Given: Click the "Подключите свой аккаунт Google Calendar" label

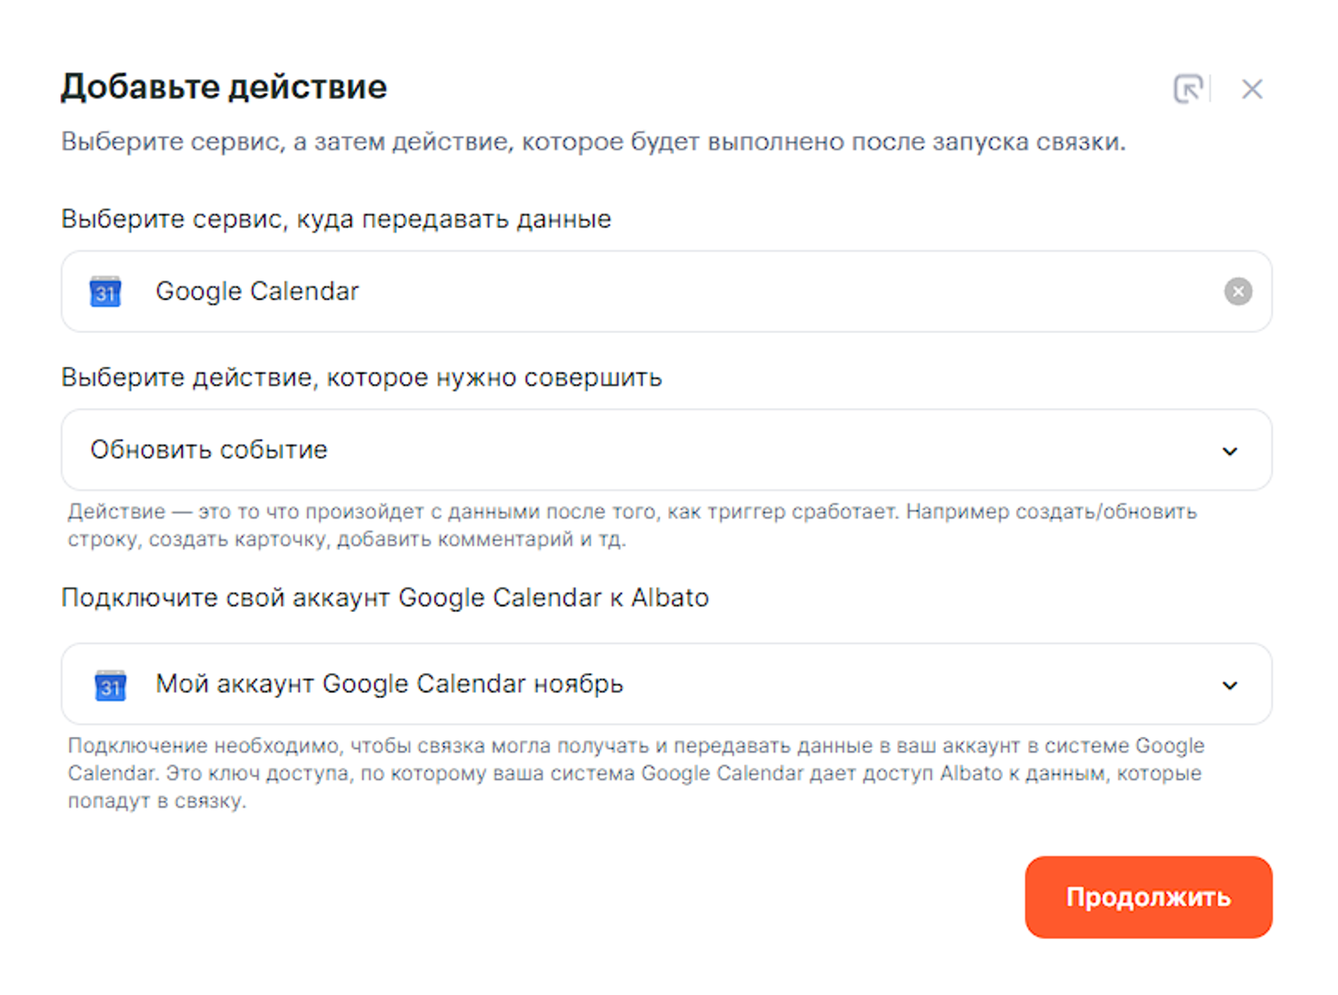Looking at the screenshot, I should tap(384, 597).
